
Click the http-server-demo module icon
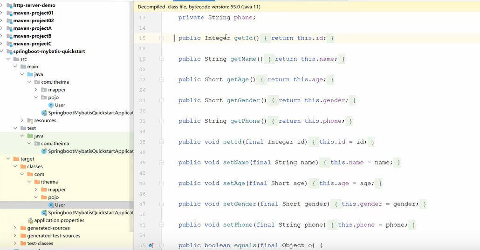[x=9, y=5]
